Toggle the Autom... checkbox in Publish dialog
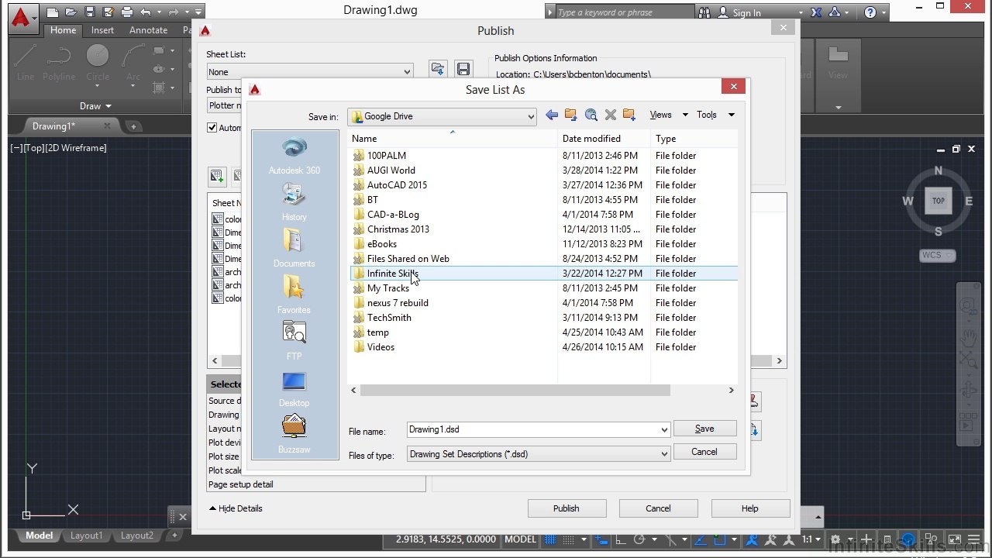Viewport: 992px width, 558px height. (212, 128)
